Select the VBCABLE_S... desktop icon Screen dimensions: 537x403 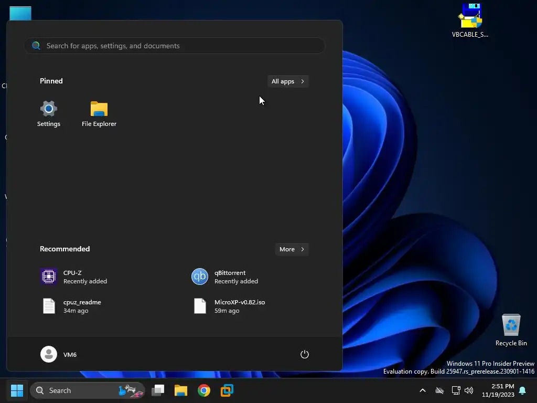pyautogui.click(x=470, y=20)
